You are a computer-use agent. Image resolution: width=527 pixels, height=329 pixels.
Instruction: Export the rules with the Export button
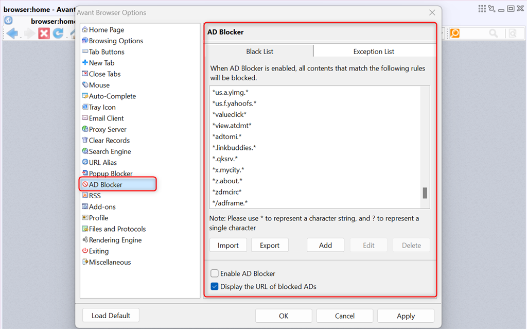pyautogui.click(x=270, y=245)
